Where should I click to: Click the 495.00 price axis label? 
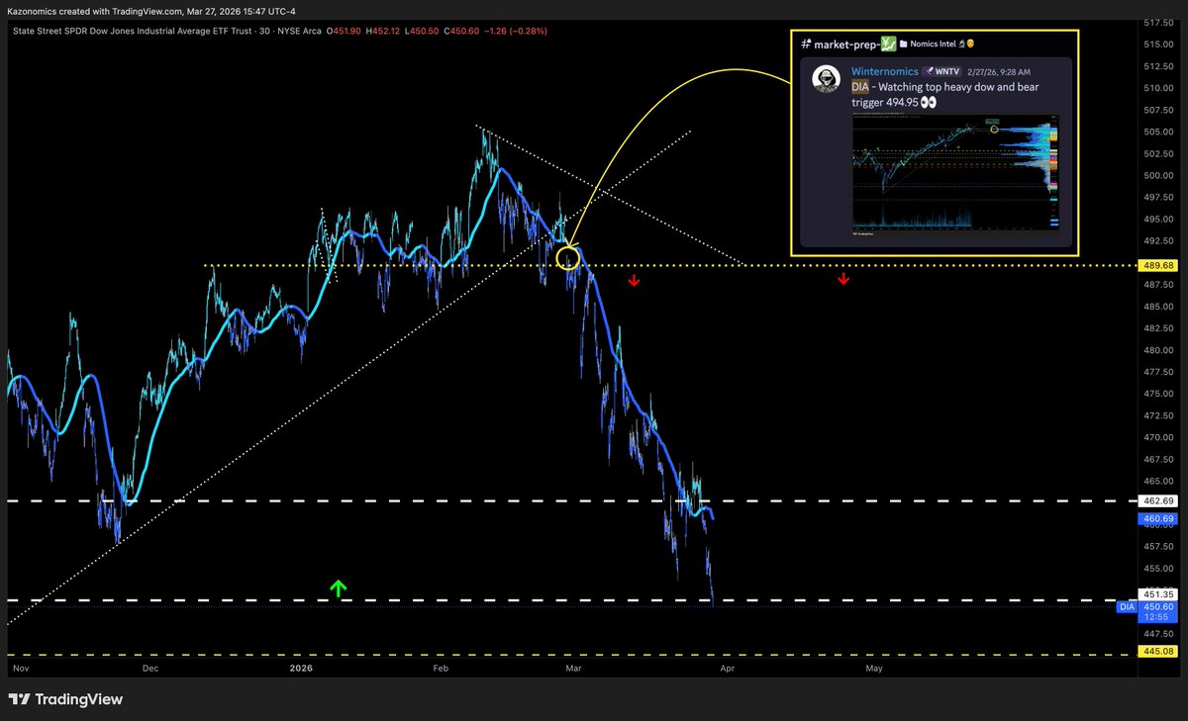[x=1158, y=219]
